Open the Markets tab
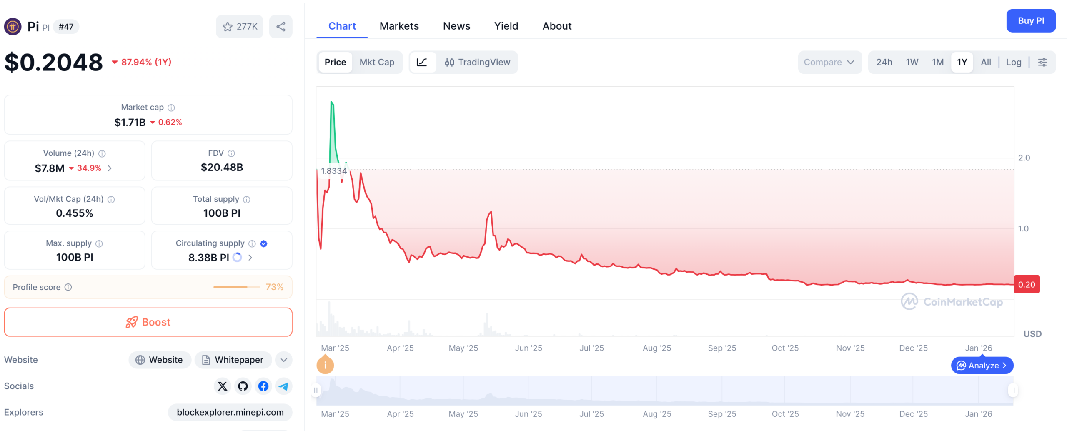Screen dimensions: 1067x431 tap(399, 26)
